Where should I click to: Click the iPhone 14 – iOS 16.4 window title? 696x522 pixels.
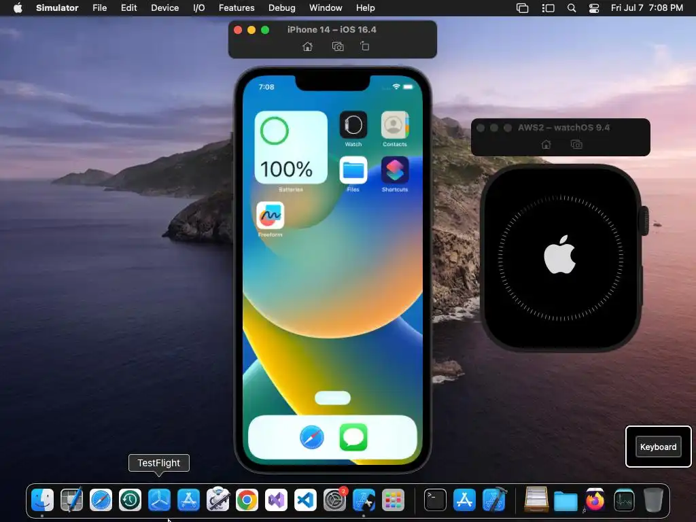pos(332,30)
